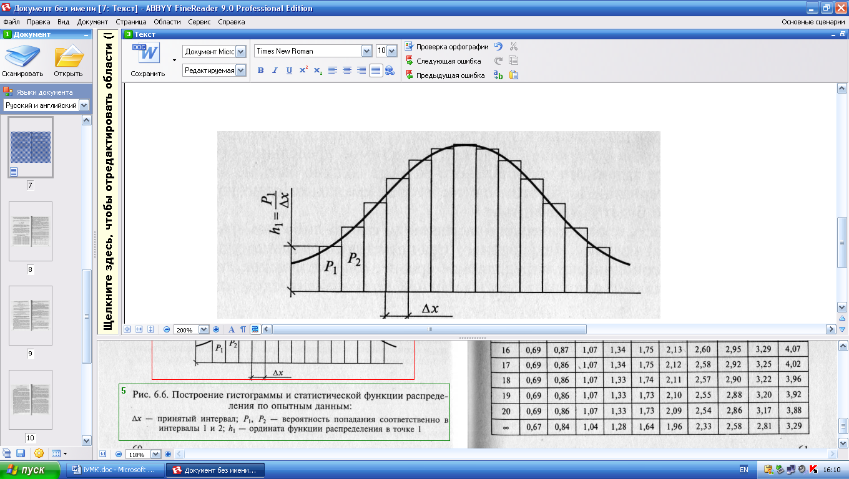Expand the Русский и английский language dropdown

84,105
